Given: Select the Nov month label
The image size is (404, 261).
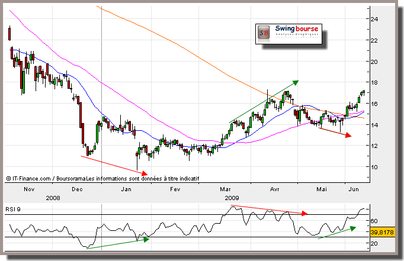Looking at the screenshot, I should [x=29, y=189].
